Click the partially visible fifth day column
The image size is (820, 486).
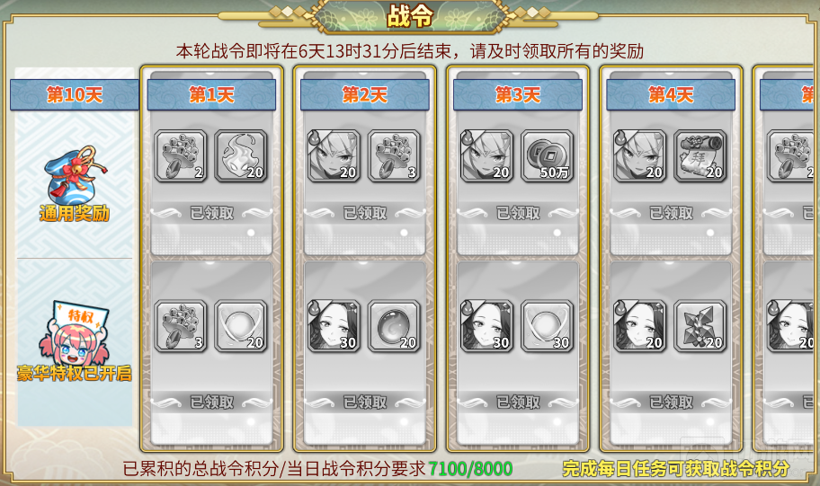click(x=787, y=258)
